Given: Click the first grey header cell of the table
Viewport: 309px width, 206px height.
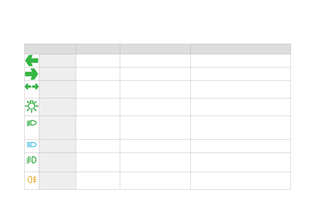Looking at the screenshot, I should pyautogui.click(x=50, y=49).
